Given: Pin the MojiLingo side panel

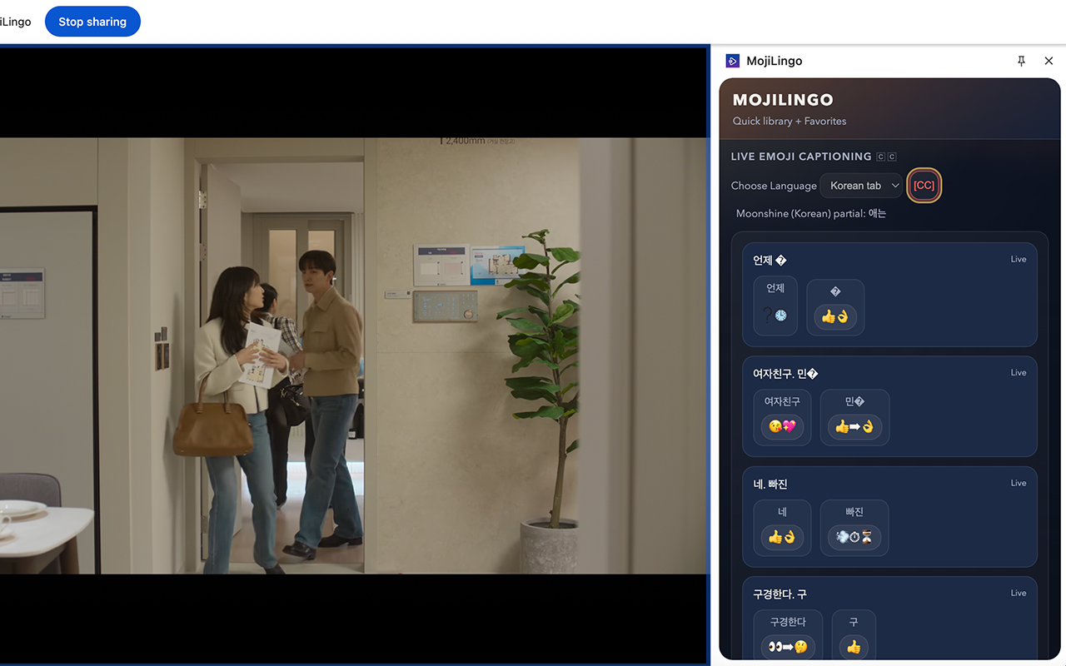Looking at the screenshot, I should coord(1021,61).
